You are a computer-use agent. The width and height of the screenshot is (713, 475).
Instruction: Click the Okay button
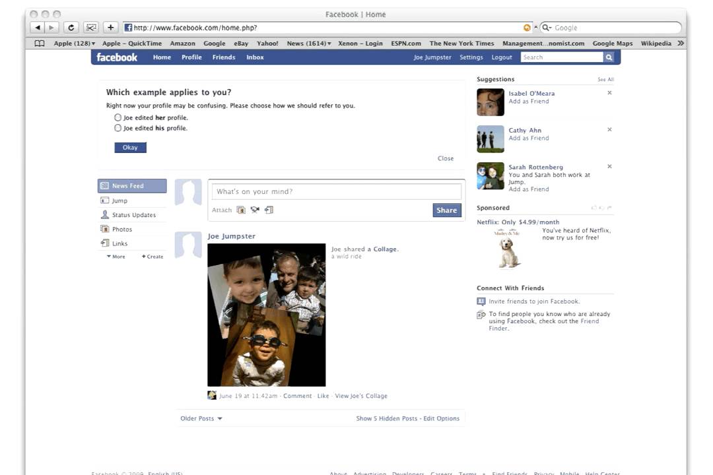[130, 148]
